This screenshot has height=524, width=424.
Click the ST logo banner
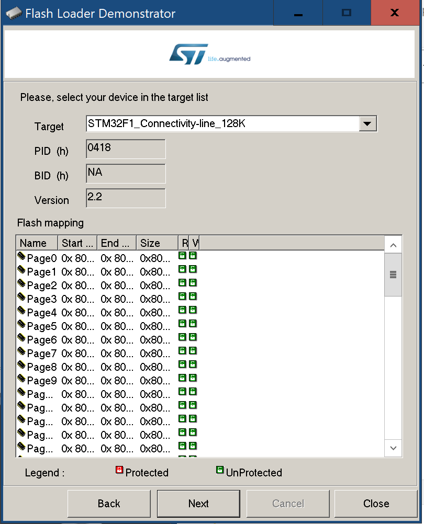pos(210,55)
